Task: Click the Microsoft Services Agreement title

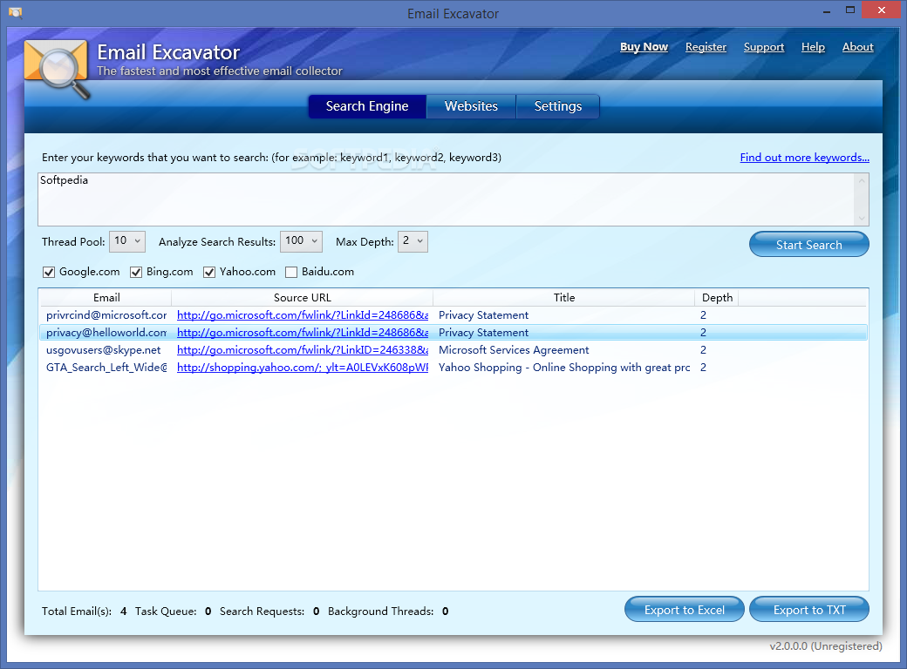Action: point(514,349)
